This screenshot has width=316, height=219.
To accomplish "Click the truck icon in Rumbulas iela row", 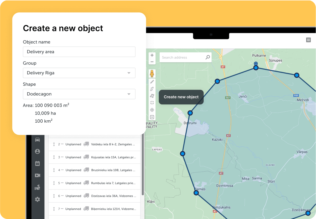I will coord(86,183).
